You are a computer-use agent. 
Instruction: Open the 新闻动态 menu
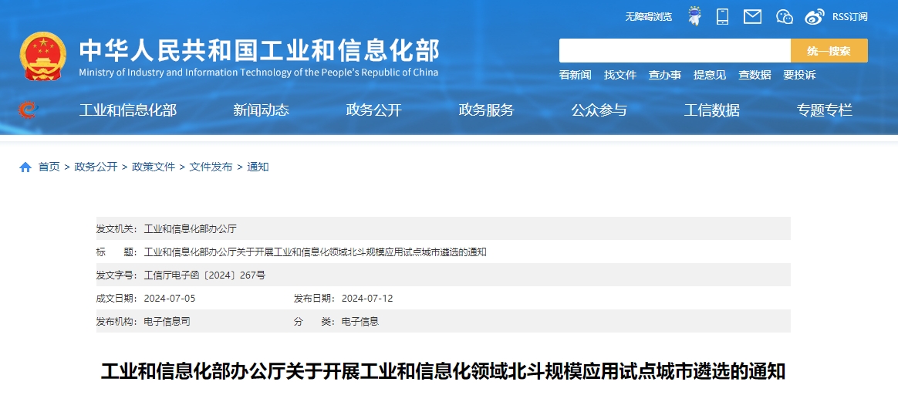coord(262,110)
